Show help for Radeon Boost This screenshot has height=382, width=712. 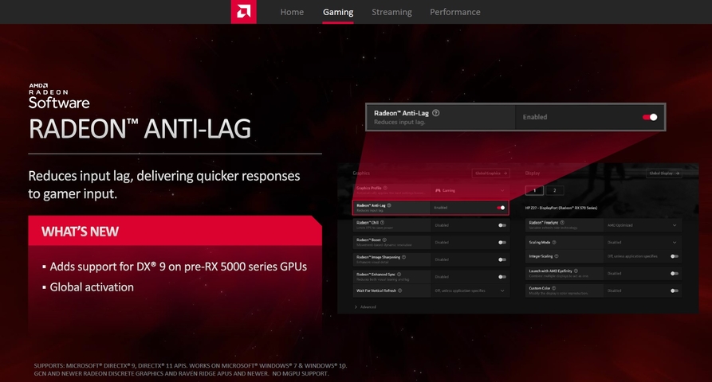click(384, 240)
